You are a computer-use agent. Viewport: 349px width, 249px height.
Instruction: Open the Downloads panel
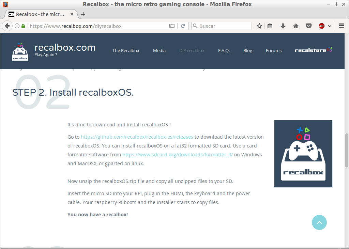(x=283, y=26)
